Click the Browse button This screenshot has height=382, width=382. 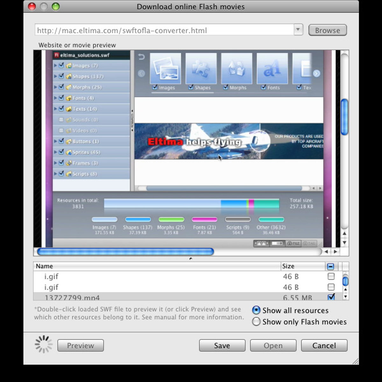328,30
